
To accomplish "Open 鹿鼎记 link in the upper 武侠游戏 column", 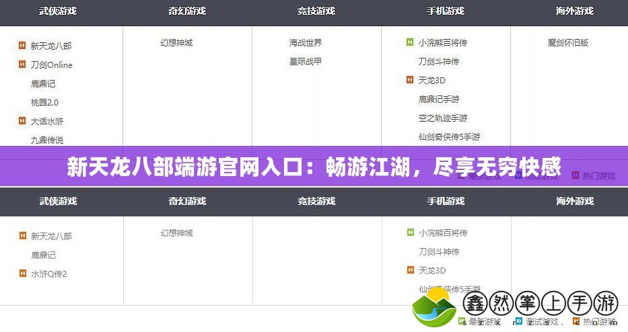I will click(x=43, y=83).
